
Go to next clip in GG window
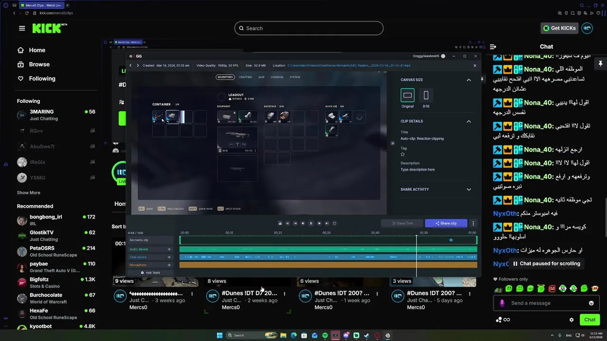tap(138, 65)
